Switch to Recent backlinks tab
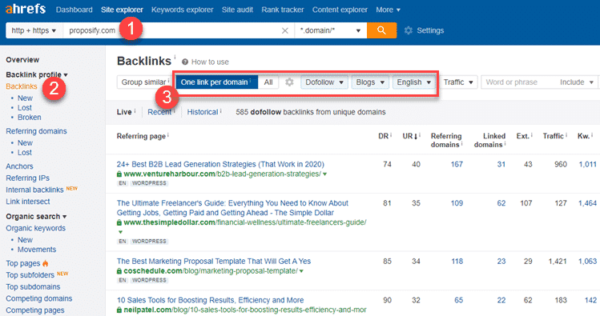The height and width of the screenshot is (316, 600). [x=159, y=112]
